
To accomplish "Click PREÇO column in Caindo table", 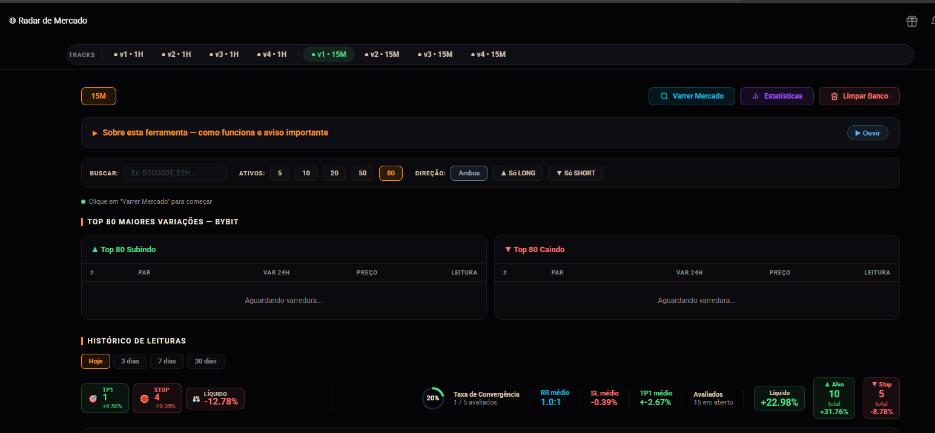I will [x=780, y=273].
